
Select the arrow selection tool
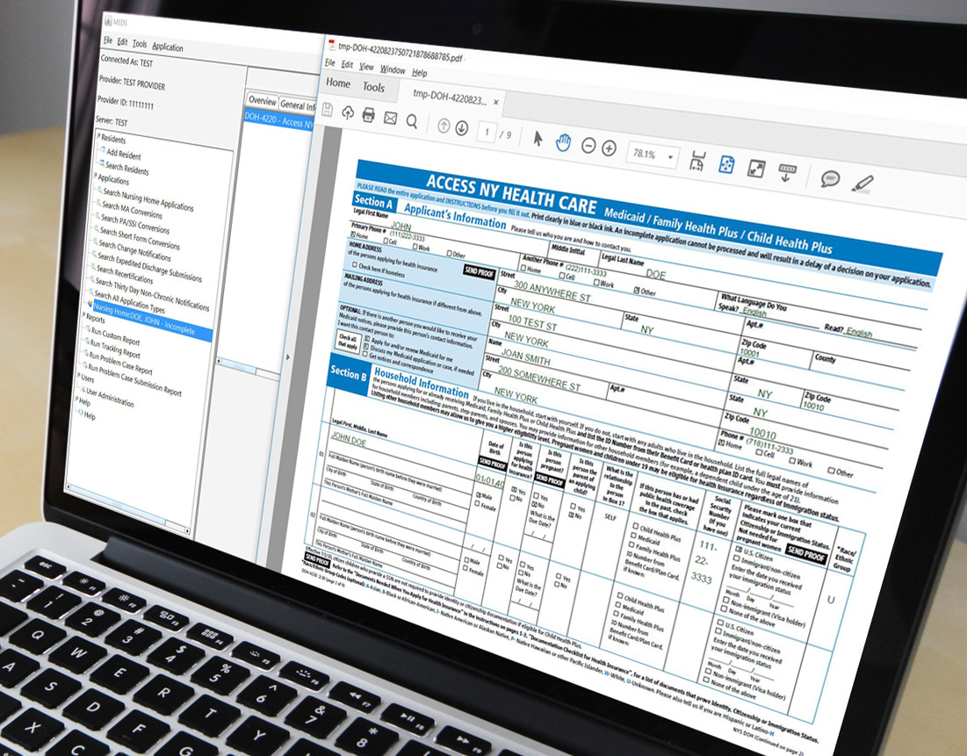pyautogui.click(x=538, y=139)
